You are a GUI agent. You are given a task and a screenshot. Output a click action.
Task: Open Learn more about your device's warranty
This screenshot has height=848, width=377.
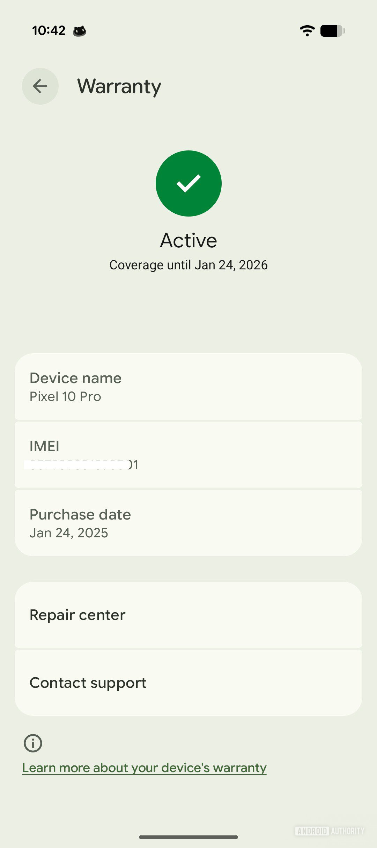144,768
